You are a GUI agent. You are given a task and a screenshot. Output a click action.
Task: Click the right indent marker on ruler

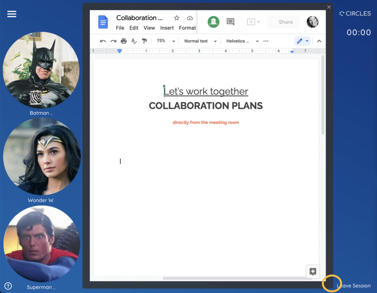click(292, 52)
